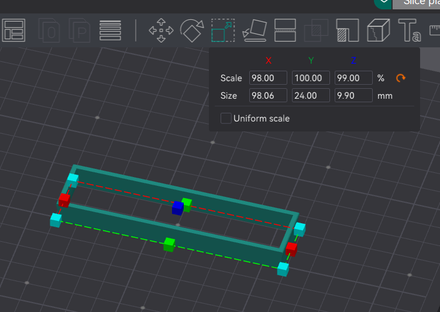Enable the Uniform scale checkbox
Image resolution: width=440 pixels, height=312 pixels.
[x=226, y=118]
